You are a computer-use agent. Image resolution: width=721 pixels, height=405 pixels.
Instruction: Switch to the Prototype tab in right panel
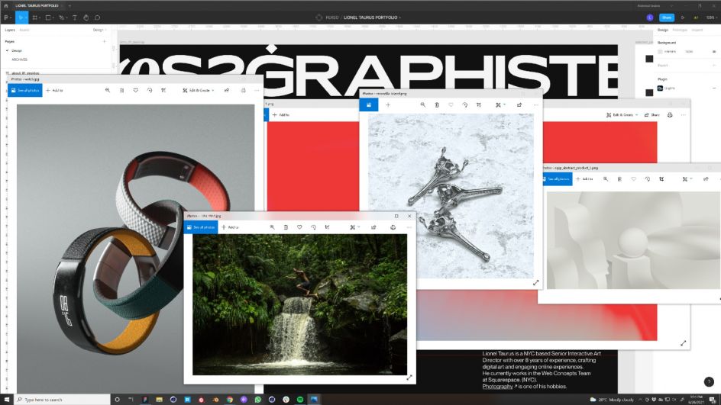[x=679, y=30]
